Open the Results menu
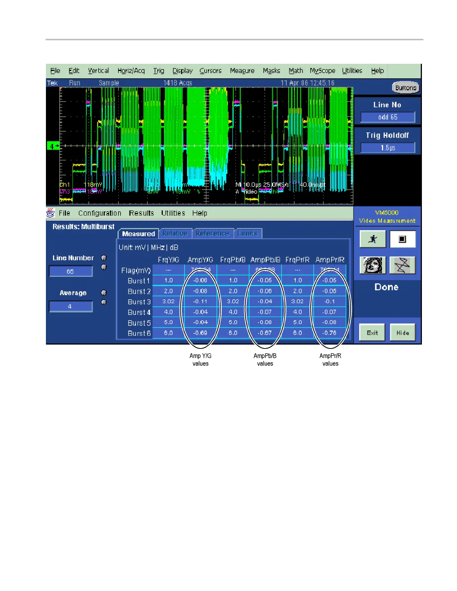Screen dimensions: 457x591 pyautogui.click(x=141, y=213)
